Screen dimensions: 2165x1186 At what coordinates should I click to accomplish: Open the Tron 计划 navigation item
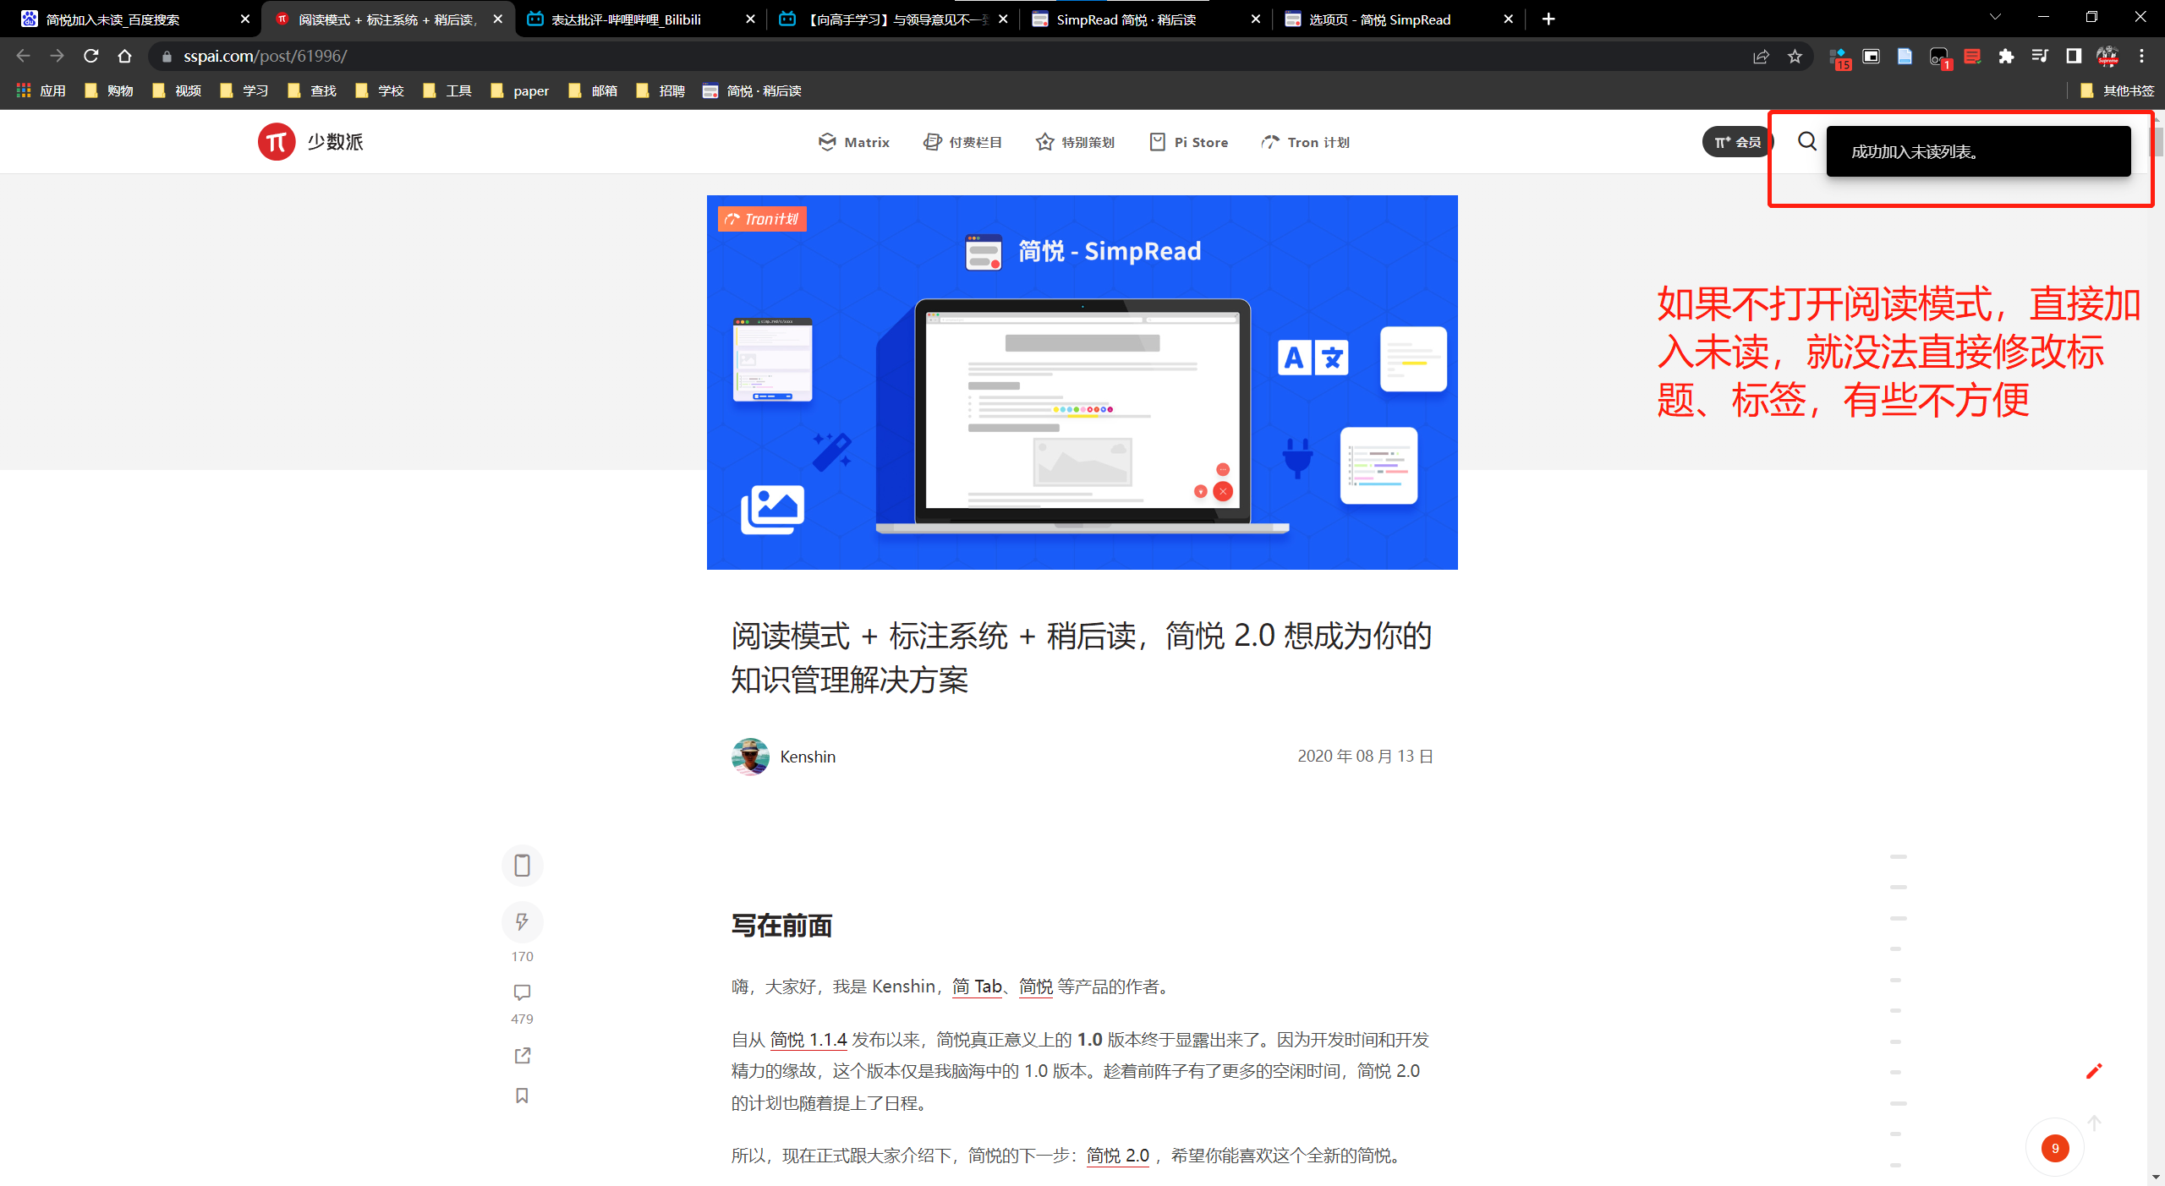1306,142
